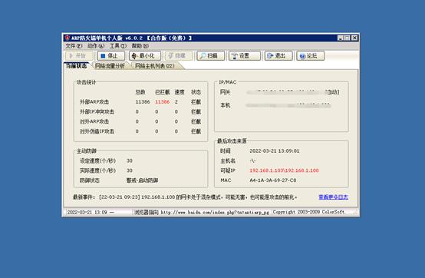The width and height of the screenshot is (425, 278).
Task: Select the 当前状态 tab
Action: click(x=77, y=65)
